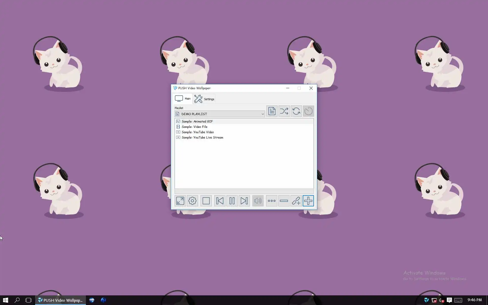This screenshot has width=488, height=305.
Task: Stop playback with the square button
Action: [x=206, y=201]
